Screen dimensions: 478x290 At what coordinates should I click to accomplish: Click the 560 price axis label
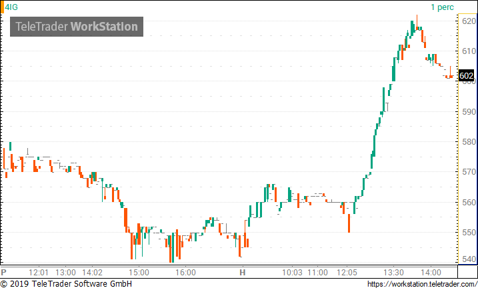(x=469, y=202)
